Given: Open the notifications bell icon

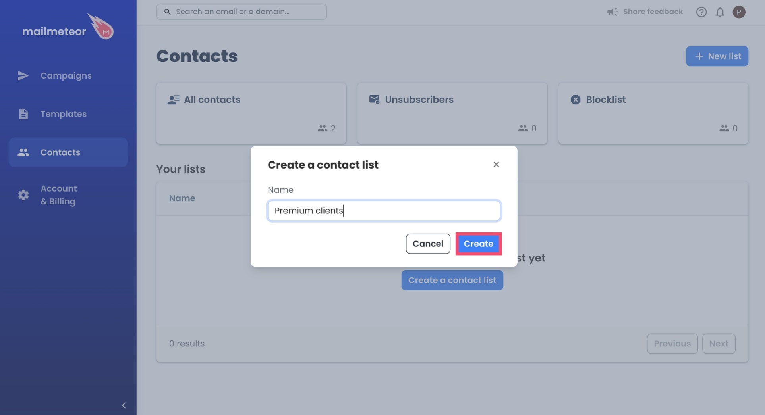Looking at the screenshot, I should coord(720,12).
